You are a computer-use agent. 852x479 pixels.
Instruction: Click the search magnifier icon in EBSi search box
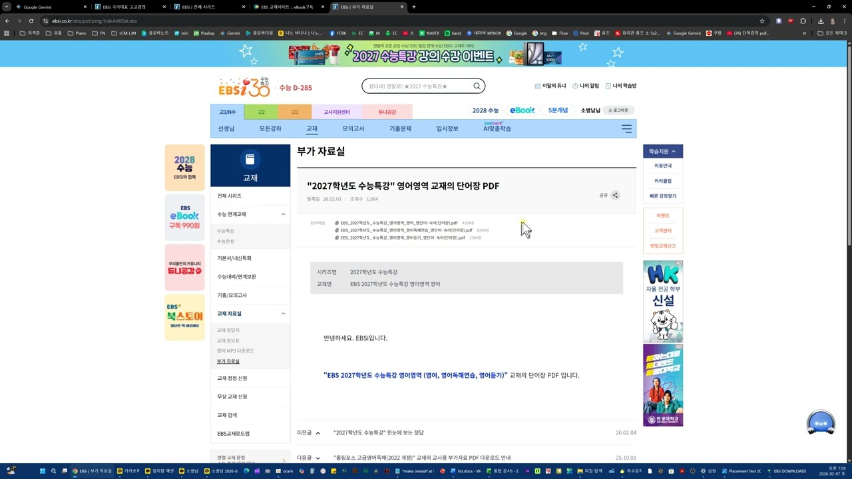pyautogui.click(x=477, y=86)
